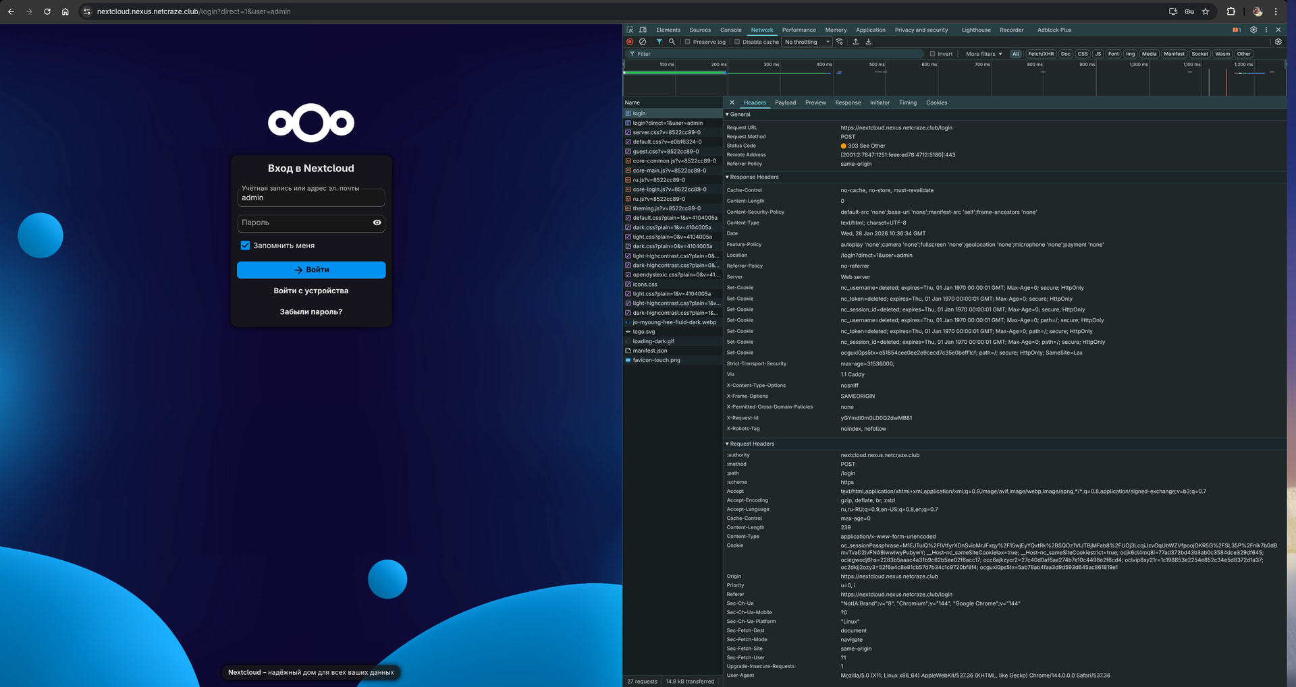Enable the Preserve log checkbox
Screen dimensions: 1296x687
coord(688,42)
